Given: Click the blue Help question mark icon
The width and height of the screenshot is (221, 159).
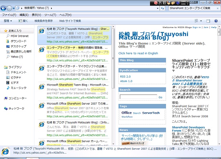Looking at the screenshot, I should tap(216, 21).
